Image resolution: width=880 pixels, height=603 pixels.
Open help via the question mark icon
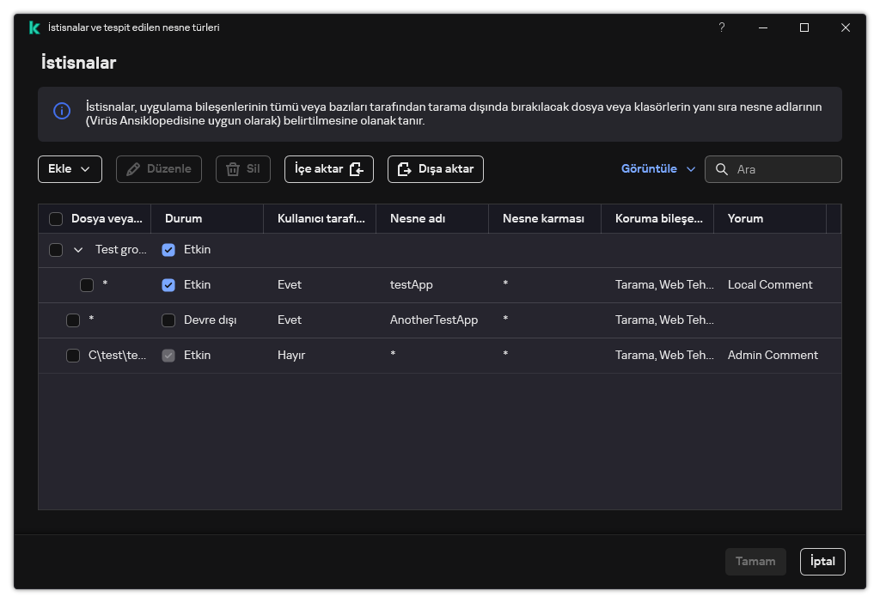coord(722,27)
